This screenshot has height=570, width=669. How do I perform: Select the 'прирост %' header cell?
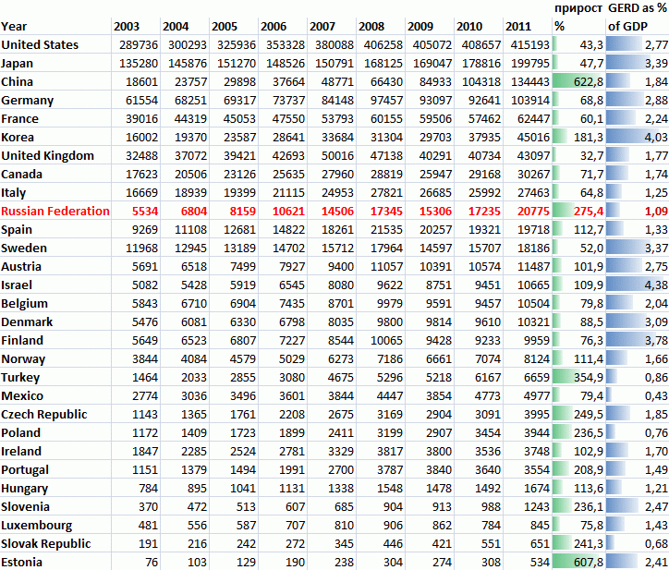pyautogui.click(x=578, y=17)
